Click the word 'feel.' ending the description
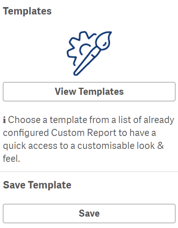The height and width of the screenshot is (228, 178). (x=11, y=159)
